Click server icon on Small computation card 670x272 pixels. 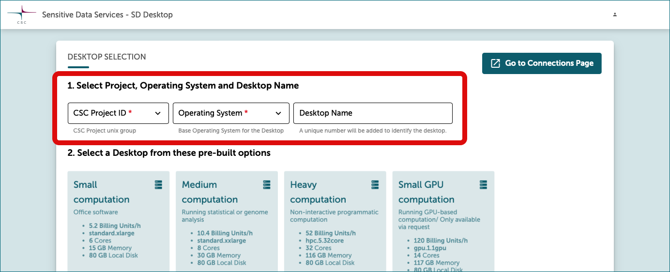tap(158, 184)
